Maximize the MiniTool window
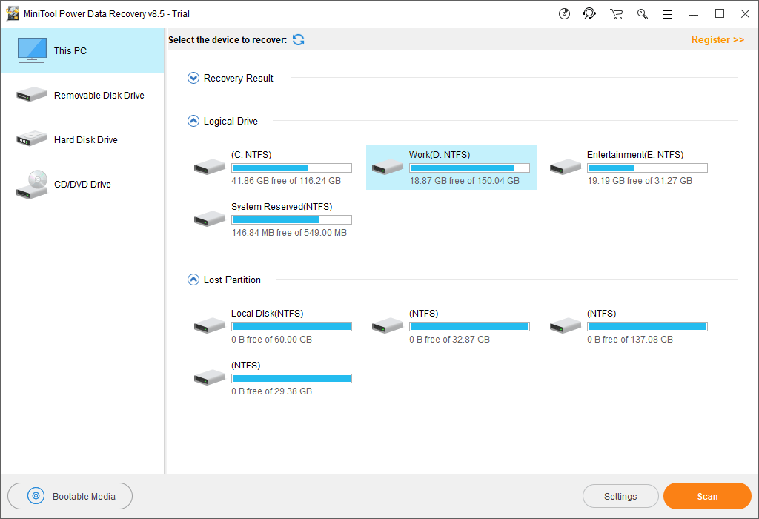The image size is (759, 519). [x=720, y=13]
